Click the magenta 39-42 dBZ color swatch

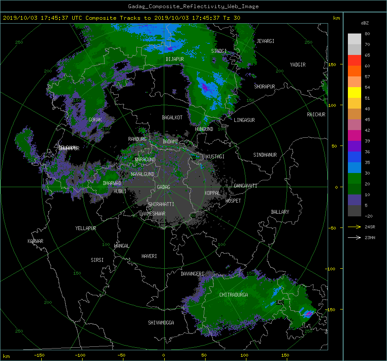point(354,135)
